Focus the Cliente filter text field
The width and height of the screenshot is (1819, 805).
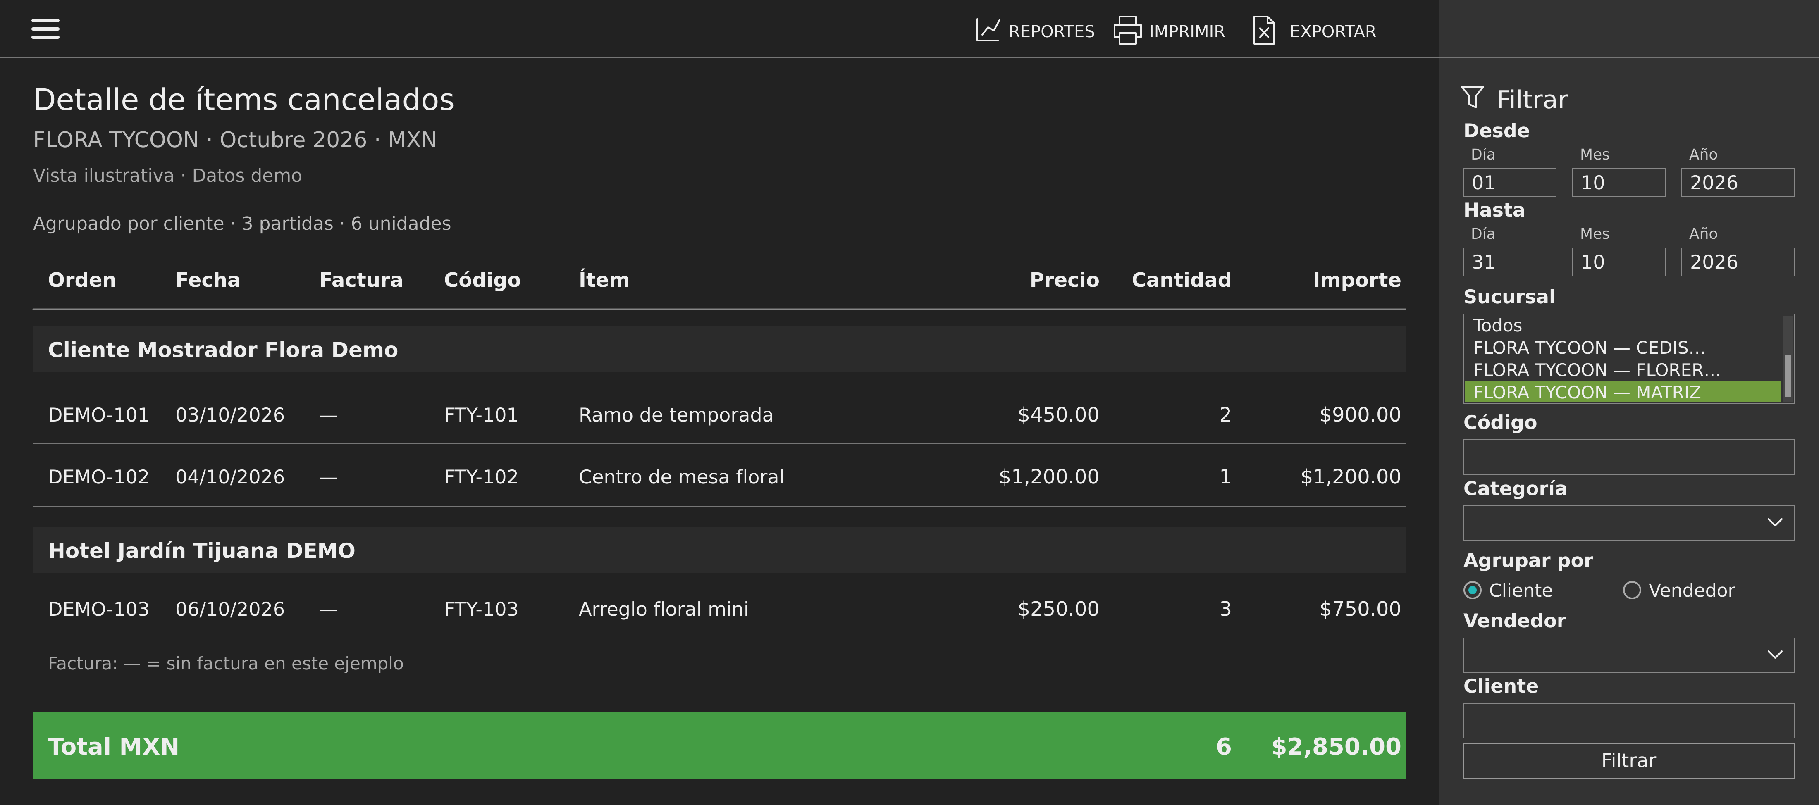coord(1628,720)
